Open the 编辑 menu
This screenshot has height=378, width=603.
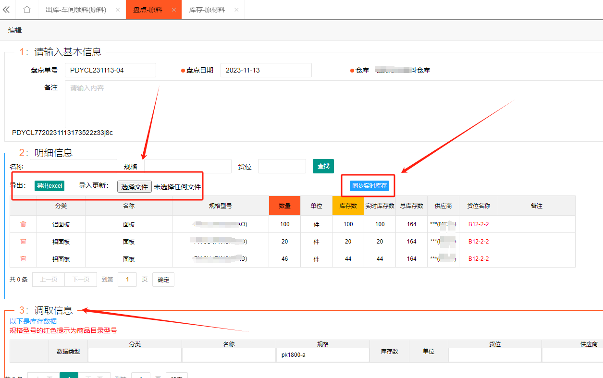pos(15,30)
